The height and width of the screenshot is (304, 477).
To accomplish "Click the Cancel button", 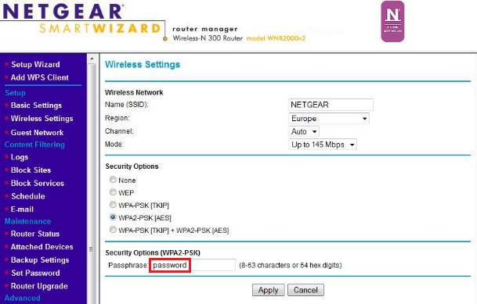I will tap(305, 290).
